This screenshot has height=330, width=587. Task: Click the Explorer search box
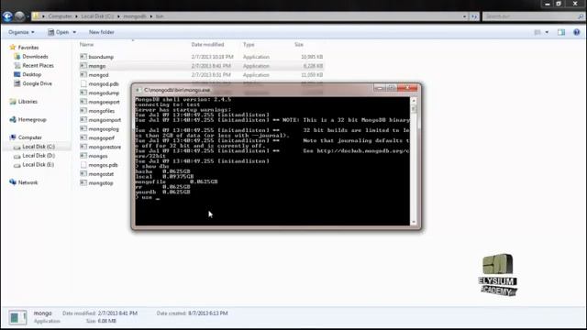pos(533,16)
